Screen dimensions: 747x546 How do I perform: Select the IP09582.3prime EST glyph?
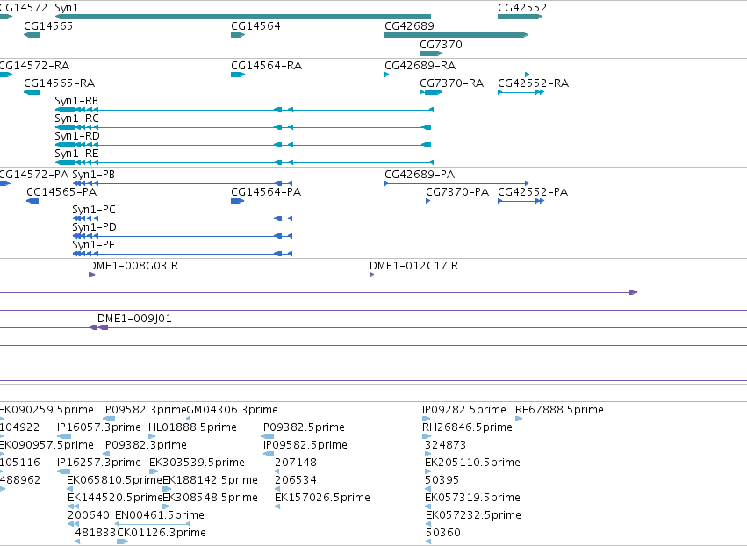point(109,419)
